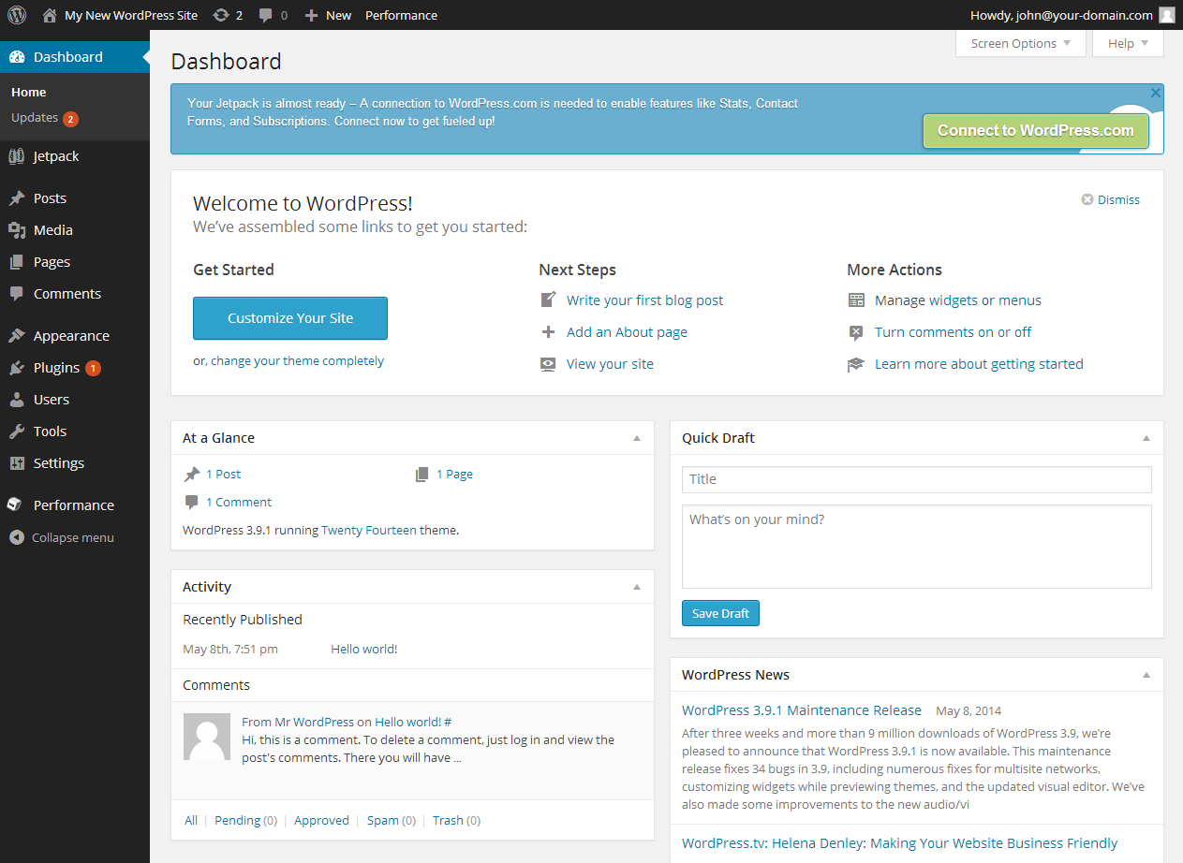Collapse the Activity widget
This screenshot has width=1183, height=863.
pos(637,587)
